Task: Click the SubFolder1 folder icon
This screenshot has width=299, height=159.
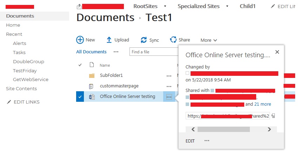Action: click(92, 75)
